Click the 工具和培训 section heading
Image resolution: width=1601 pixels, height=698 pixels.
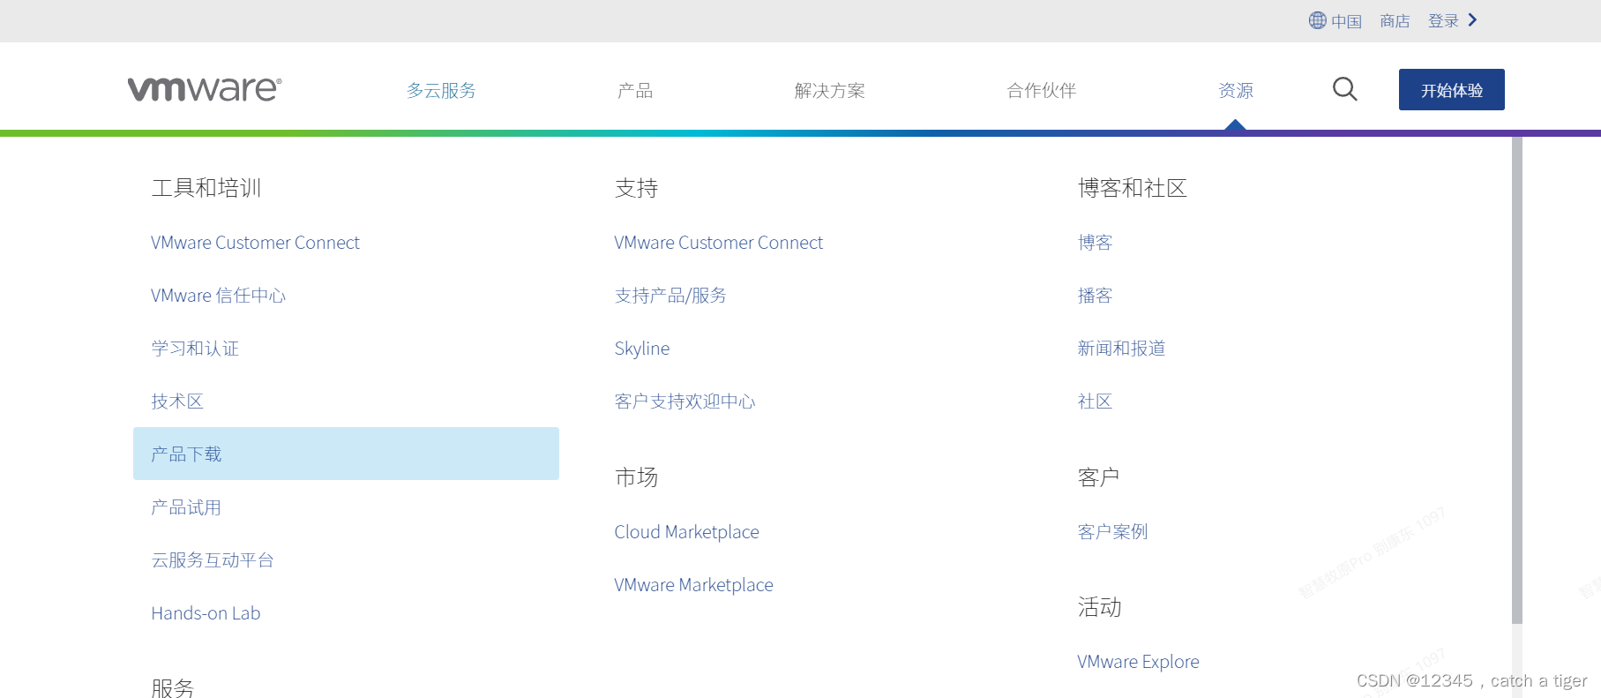[206, 188]
